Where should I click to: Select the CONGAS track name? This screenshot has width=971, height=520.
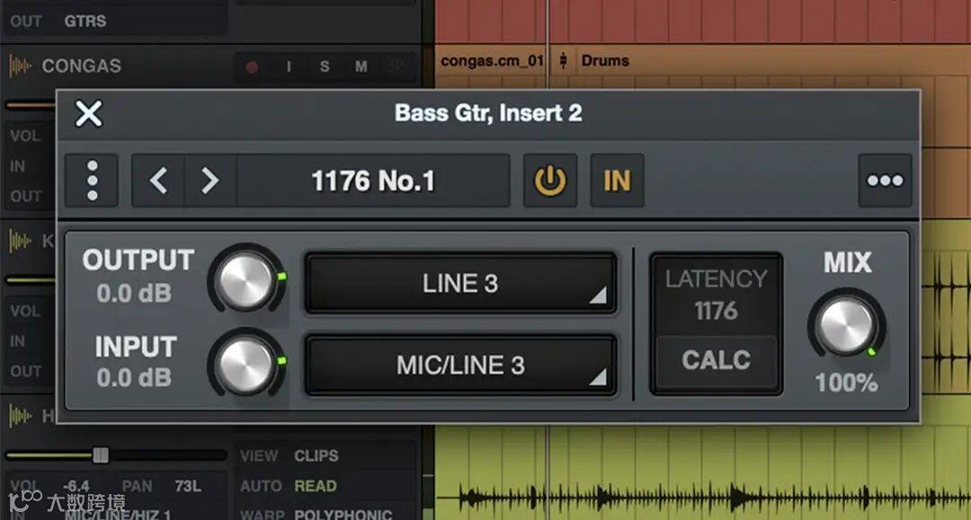pos(81,66)
